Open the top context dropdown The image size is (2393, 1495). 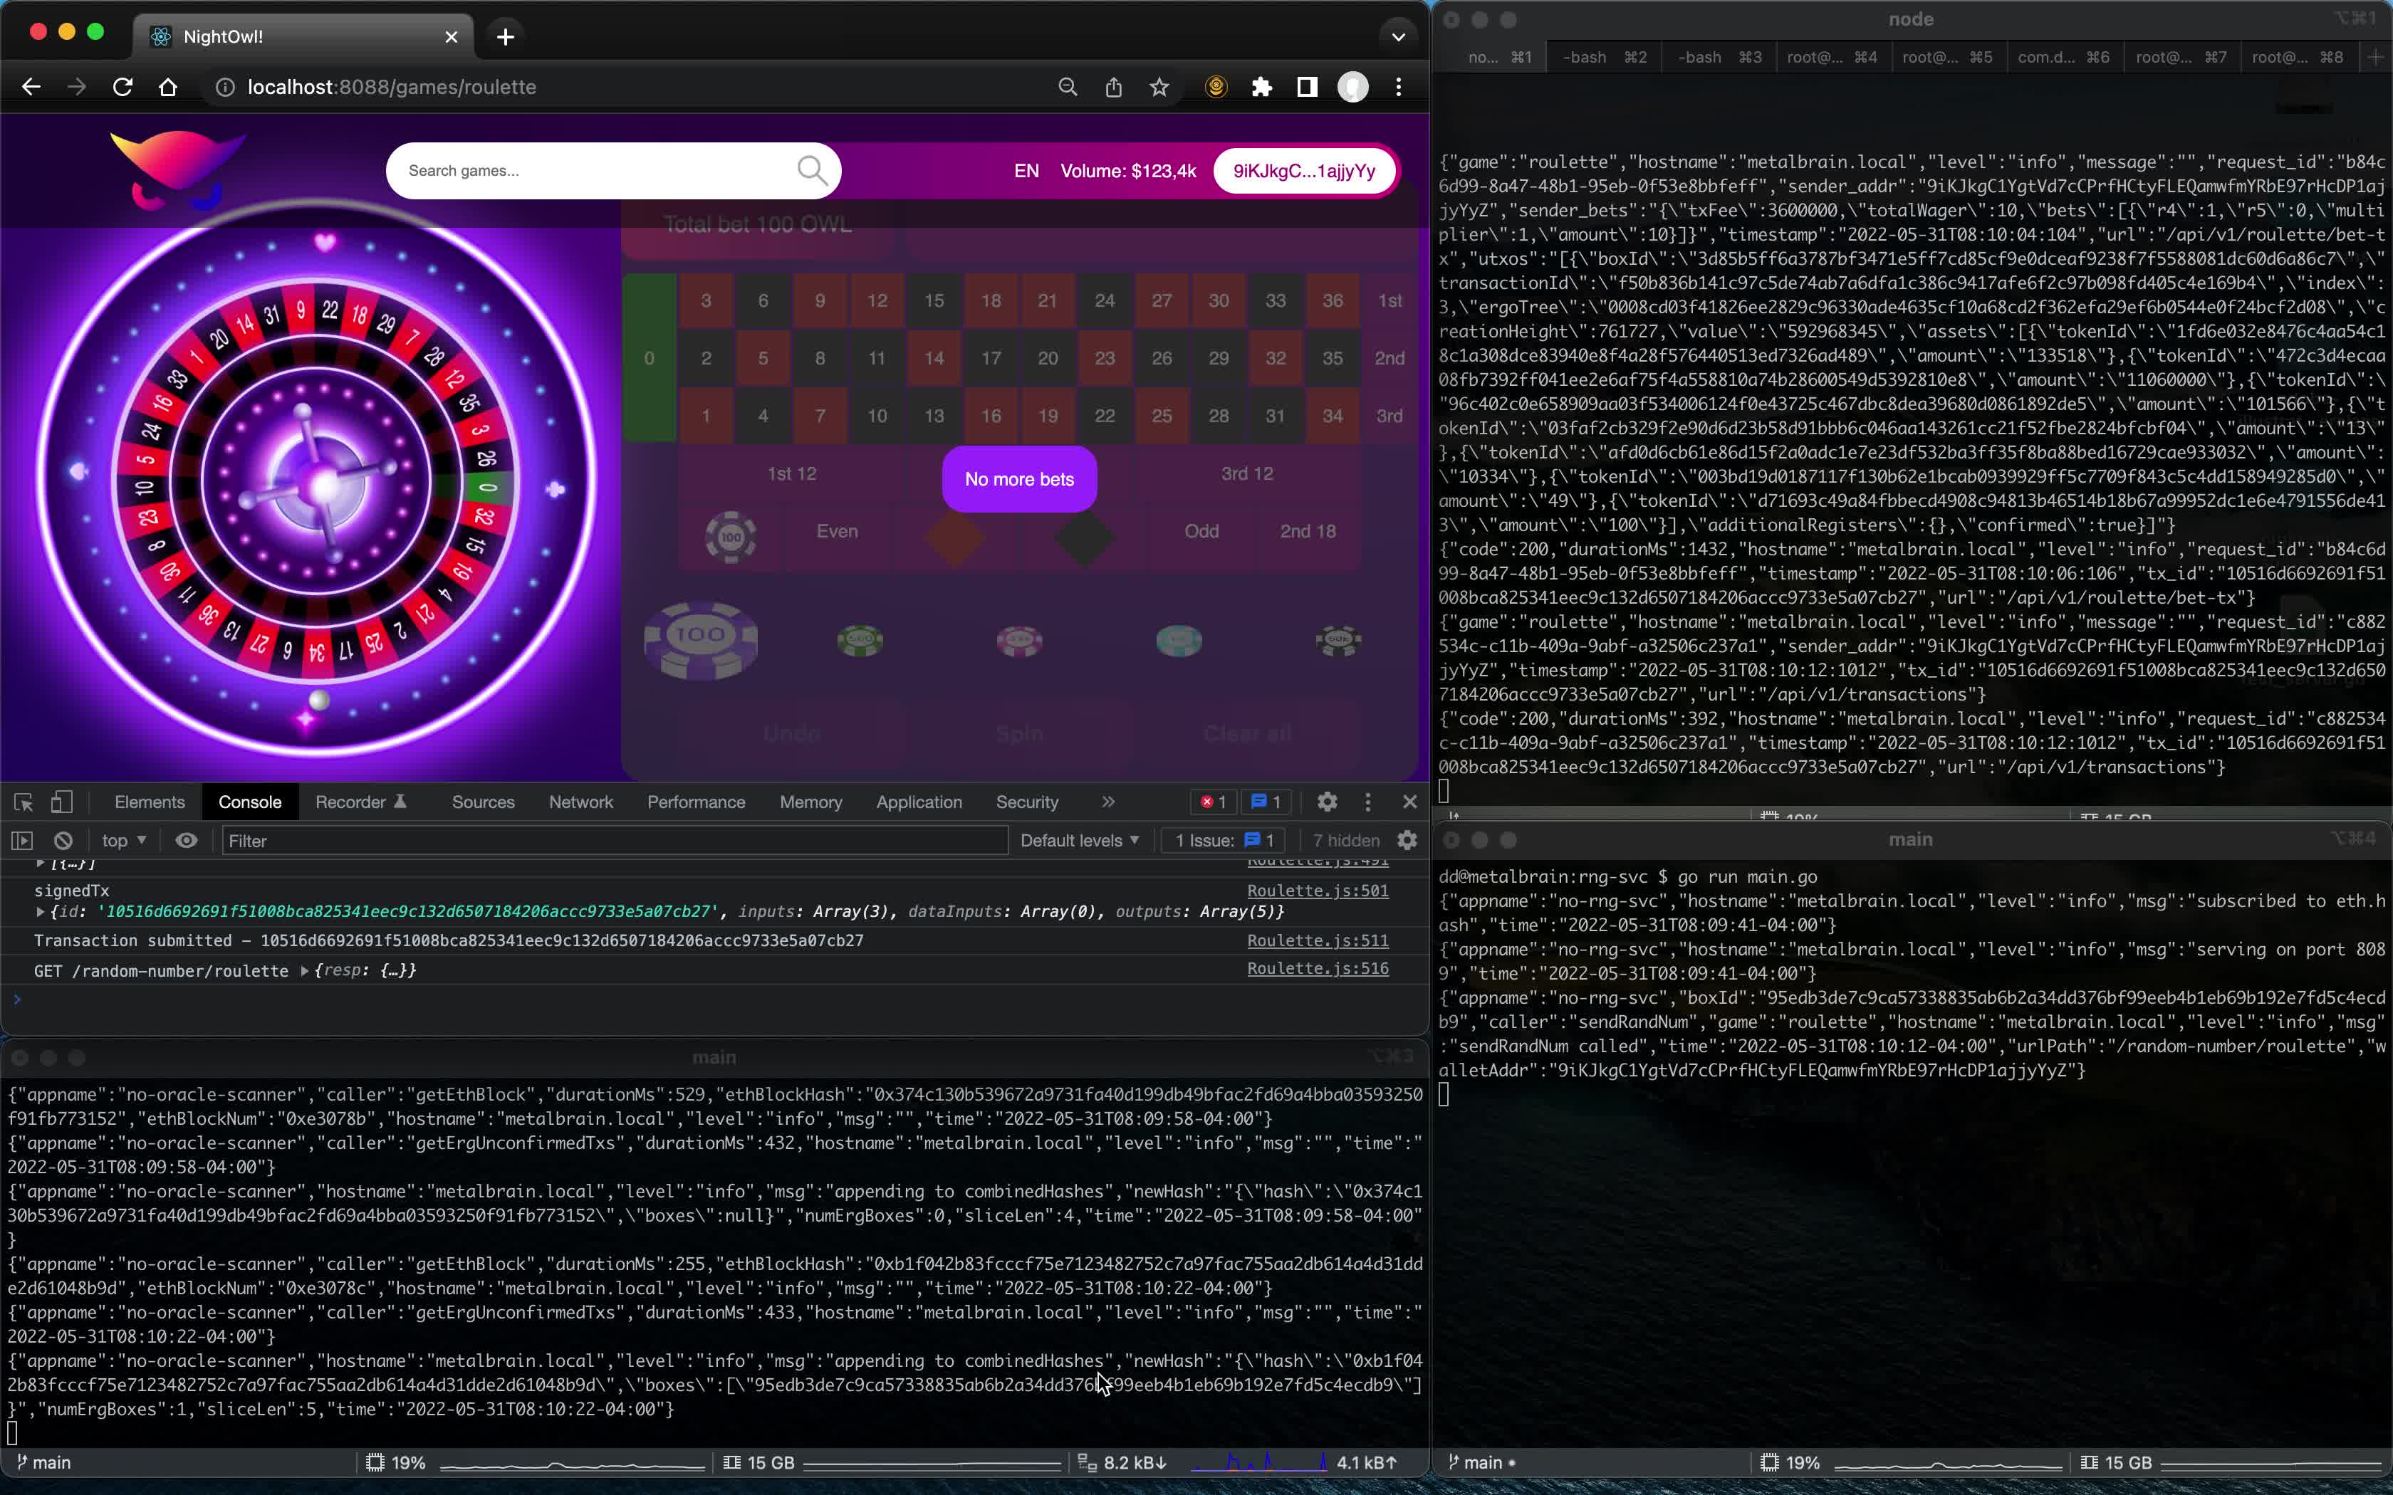[x=124, y=841]
